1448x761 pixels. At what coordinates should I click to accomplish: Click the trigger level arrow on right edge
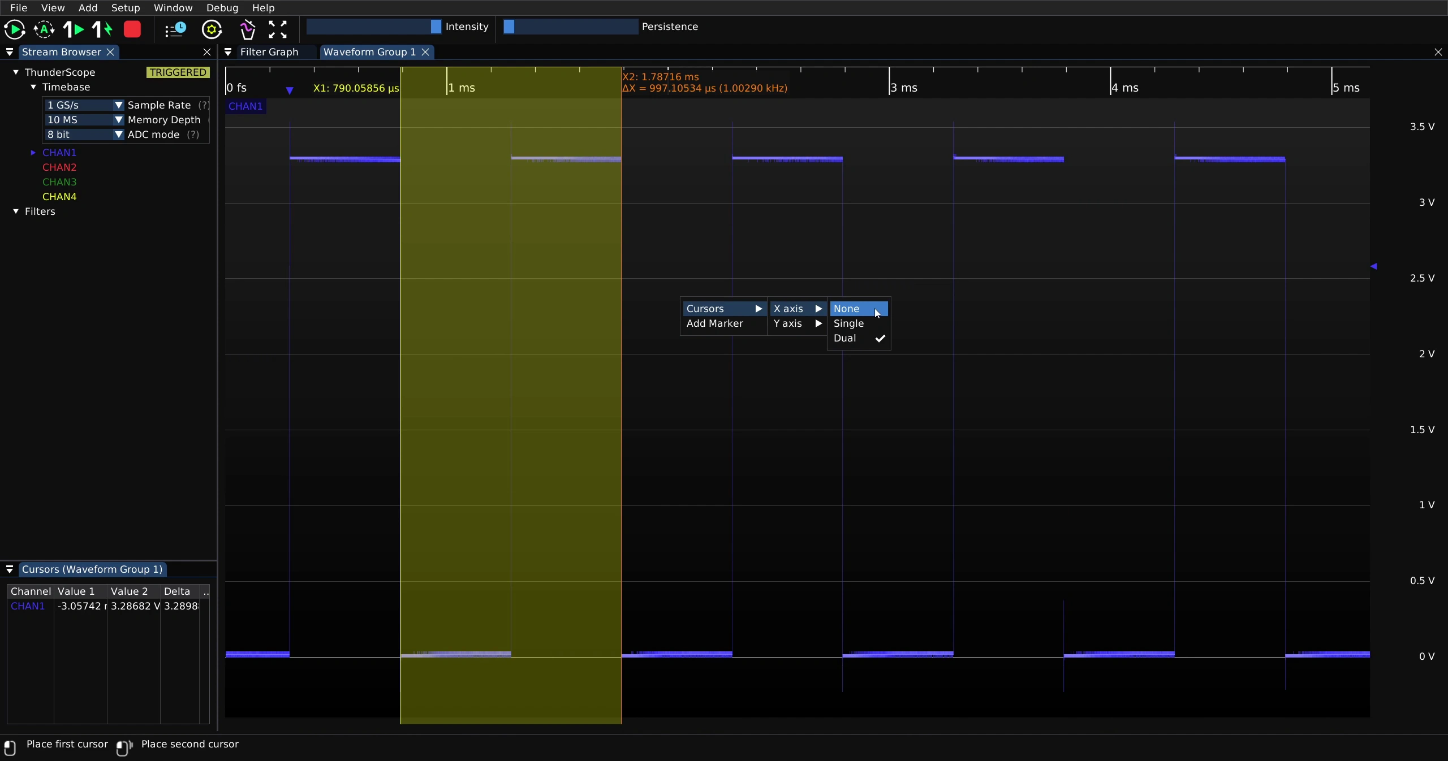click(x=1373, y=266)
